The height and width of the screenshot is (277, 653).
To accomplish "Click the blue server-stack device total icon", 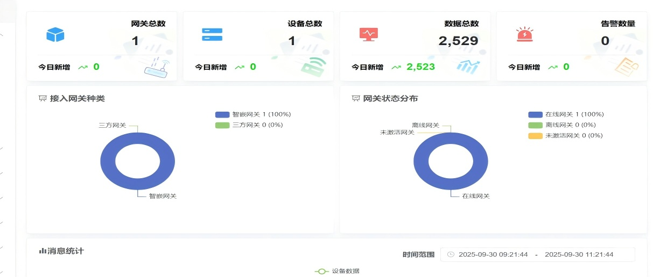I will point(212,34).
